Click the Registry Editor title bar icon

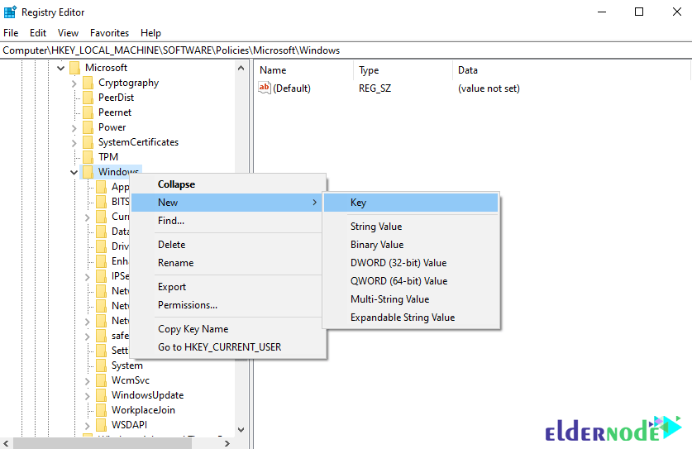coord(10,12)
